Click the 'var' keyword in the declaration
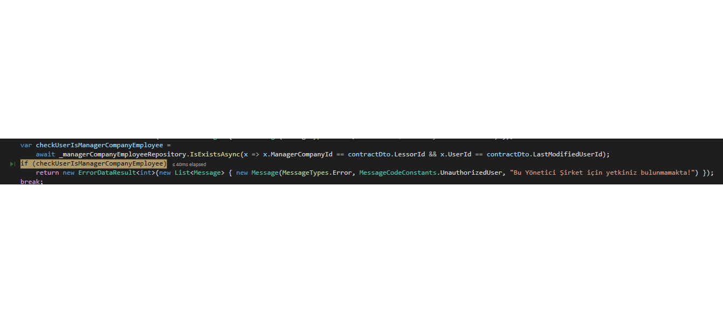 tap(26, 145)
